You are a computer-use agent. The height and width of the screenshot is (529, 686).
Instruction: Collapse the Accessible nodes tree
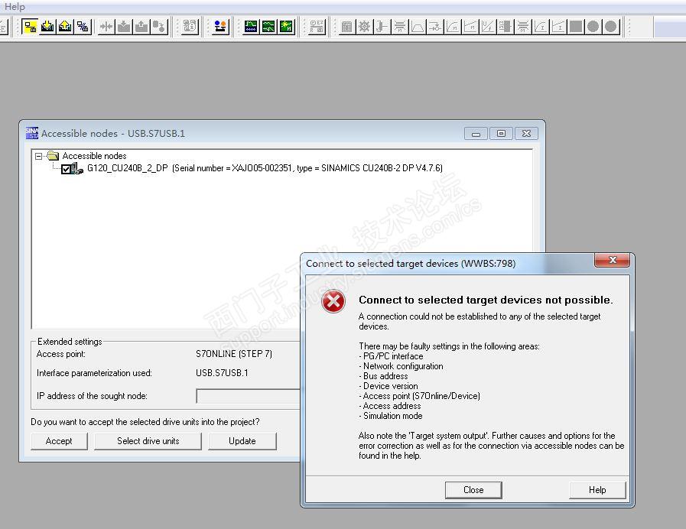(x=38, y=156)
